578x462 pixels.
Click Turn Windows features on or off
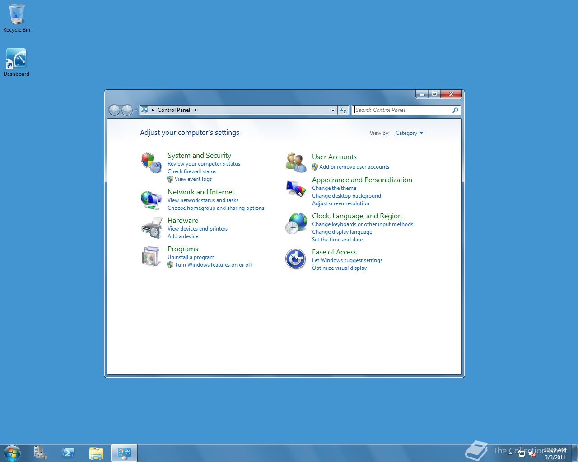coord(213,265)
